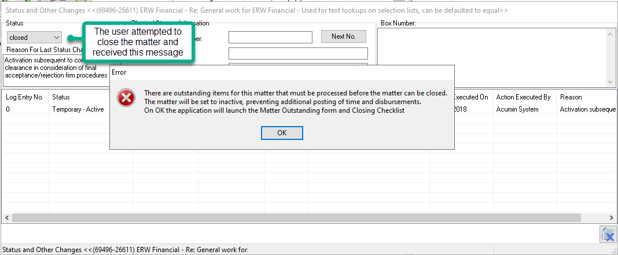Click the status bar text Status and Other Changes
Image resolution: width=618 pixels, height=255 pixels.
124,249
